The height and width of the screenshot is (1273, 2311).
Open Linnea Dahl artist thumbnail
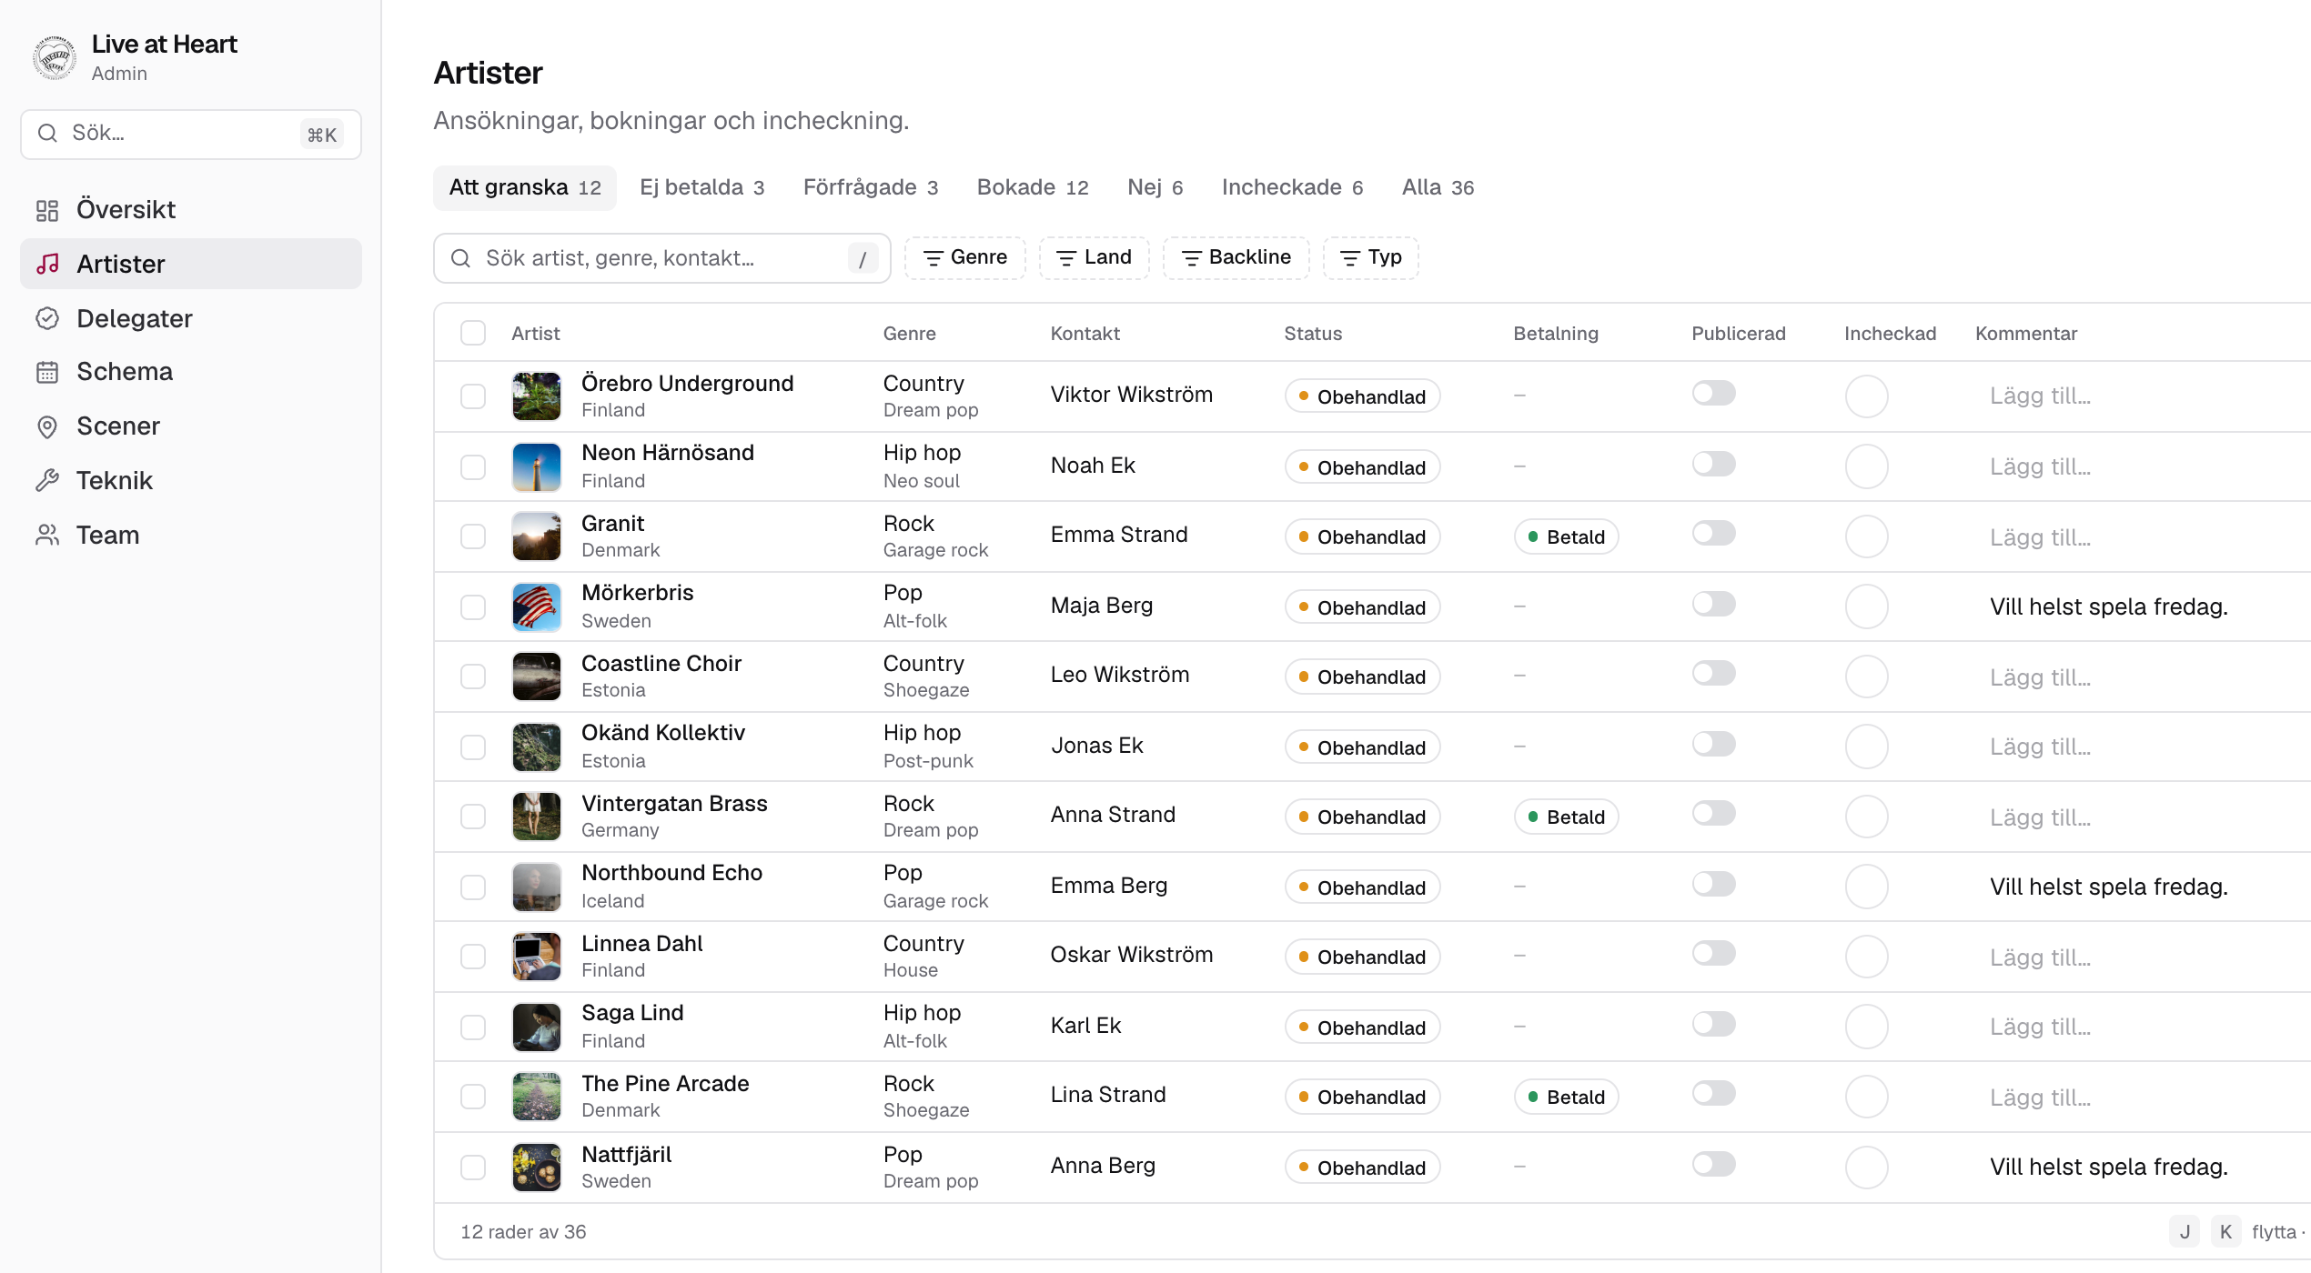[537, 957]
